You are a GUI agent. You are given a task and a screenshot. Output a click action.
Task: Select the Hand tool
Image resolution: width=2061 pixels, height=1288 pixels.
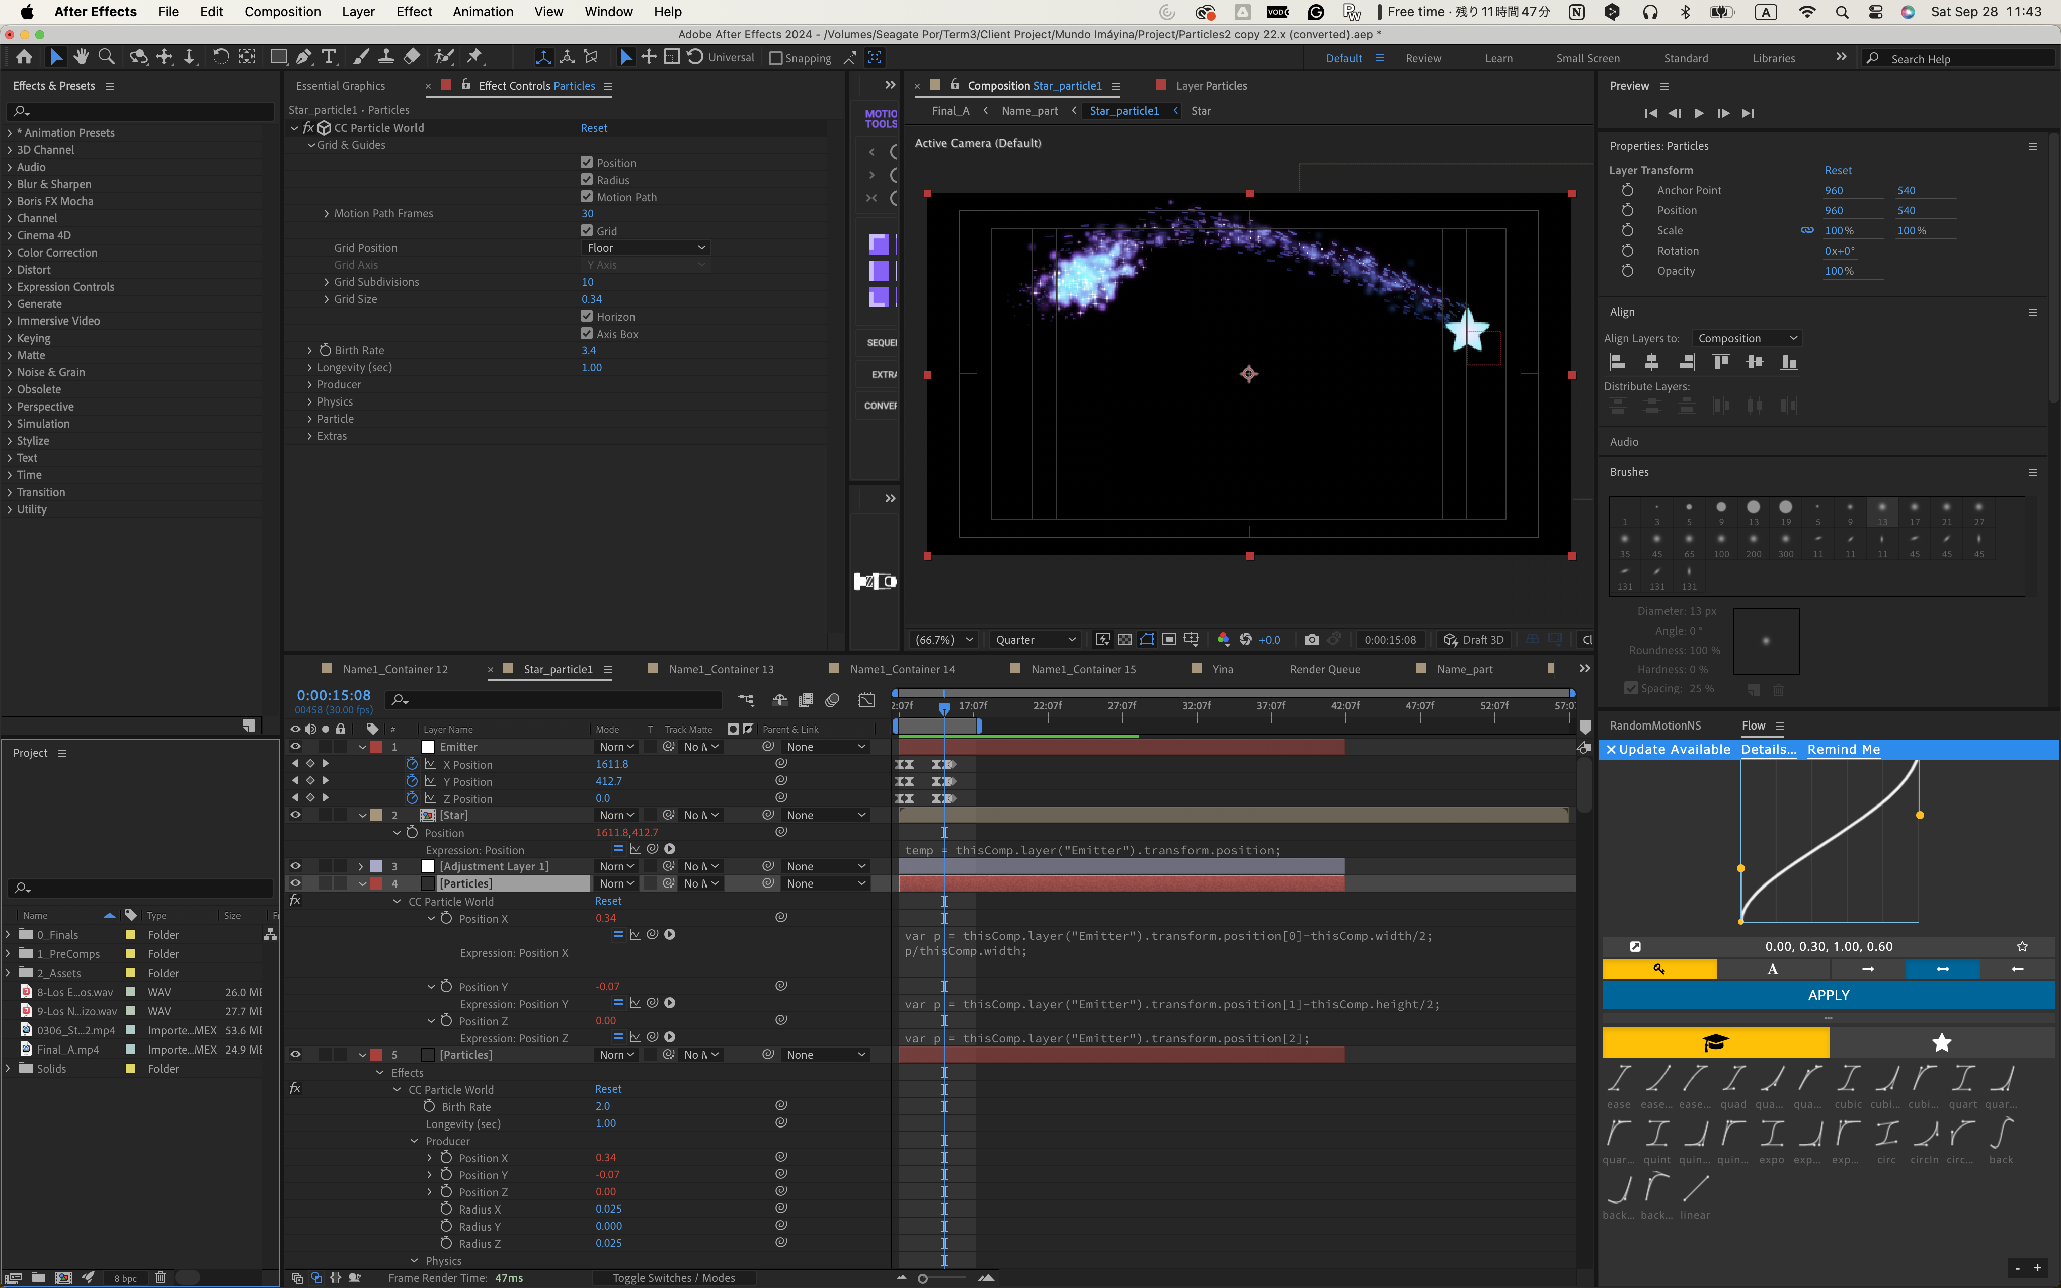pos(81,57)
